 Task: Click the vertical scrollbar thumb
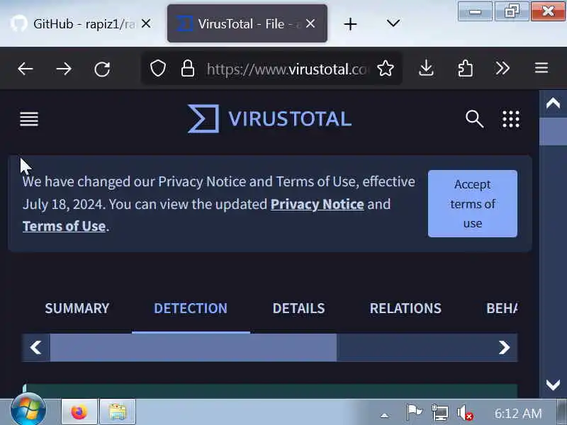[553, 132]
